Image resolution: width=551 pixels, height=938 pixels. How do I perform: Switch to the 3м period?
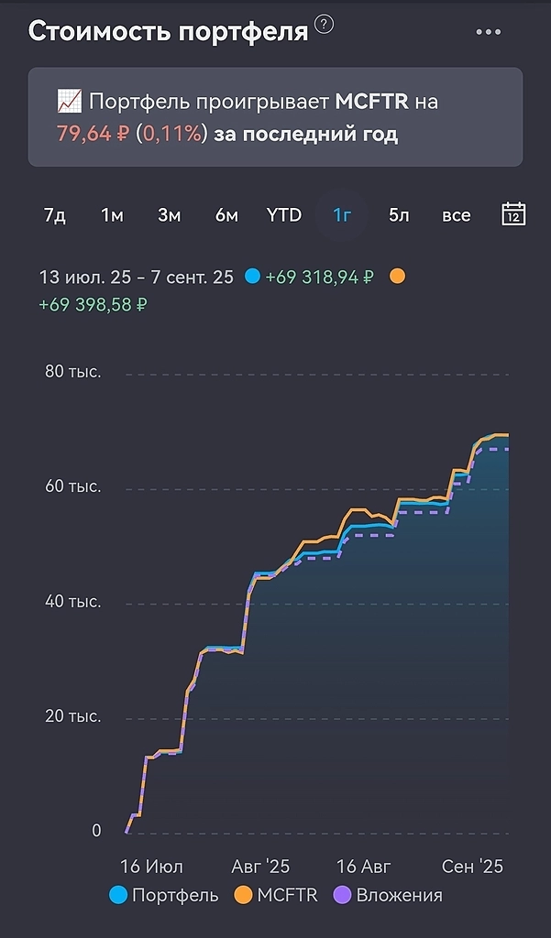point(169,215)
